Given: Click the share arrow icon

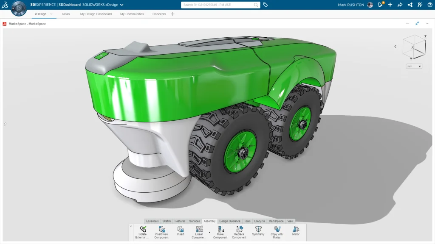Looking at the screenshot, I should point(400,5).
